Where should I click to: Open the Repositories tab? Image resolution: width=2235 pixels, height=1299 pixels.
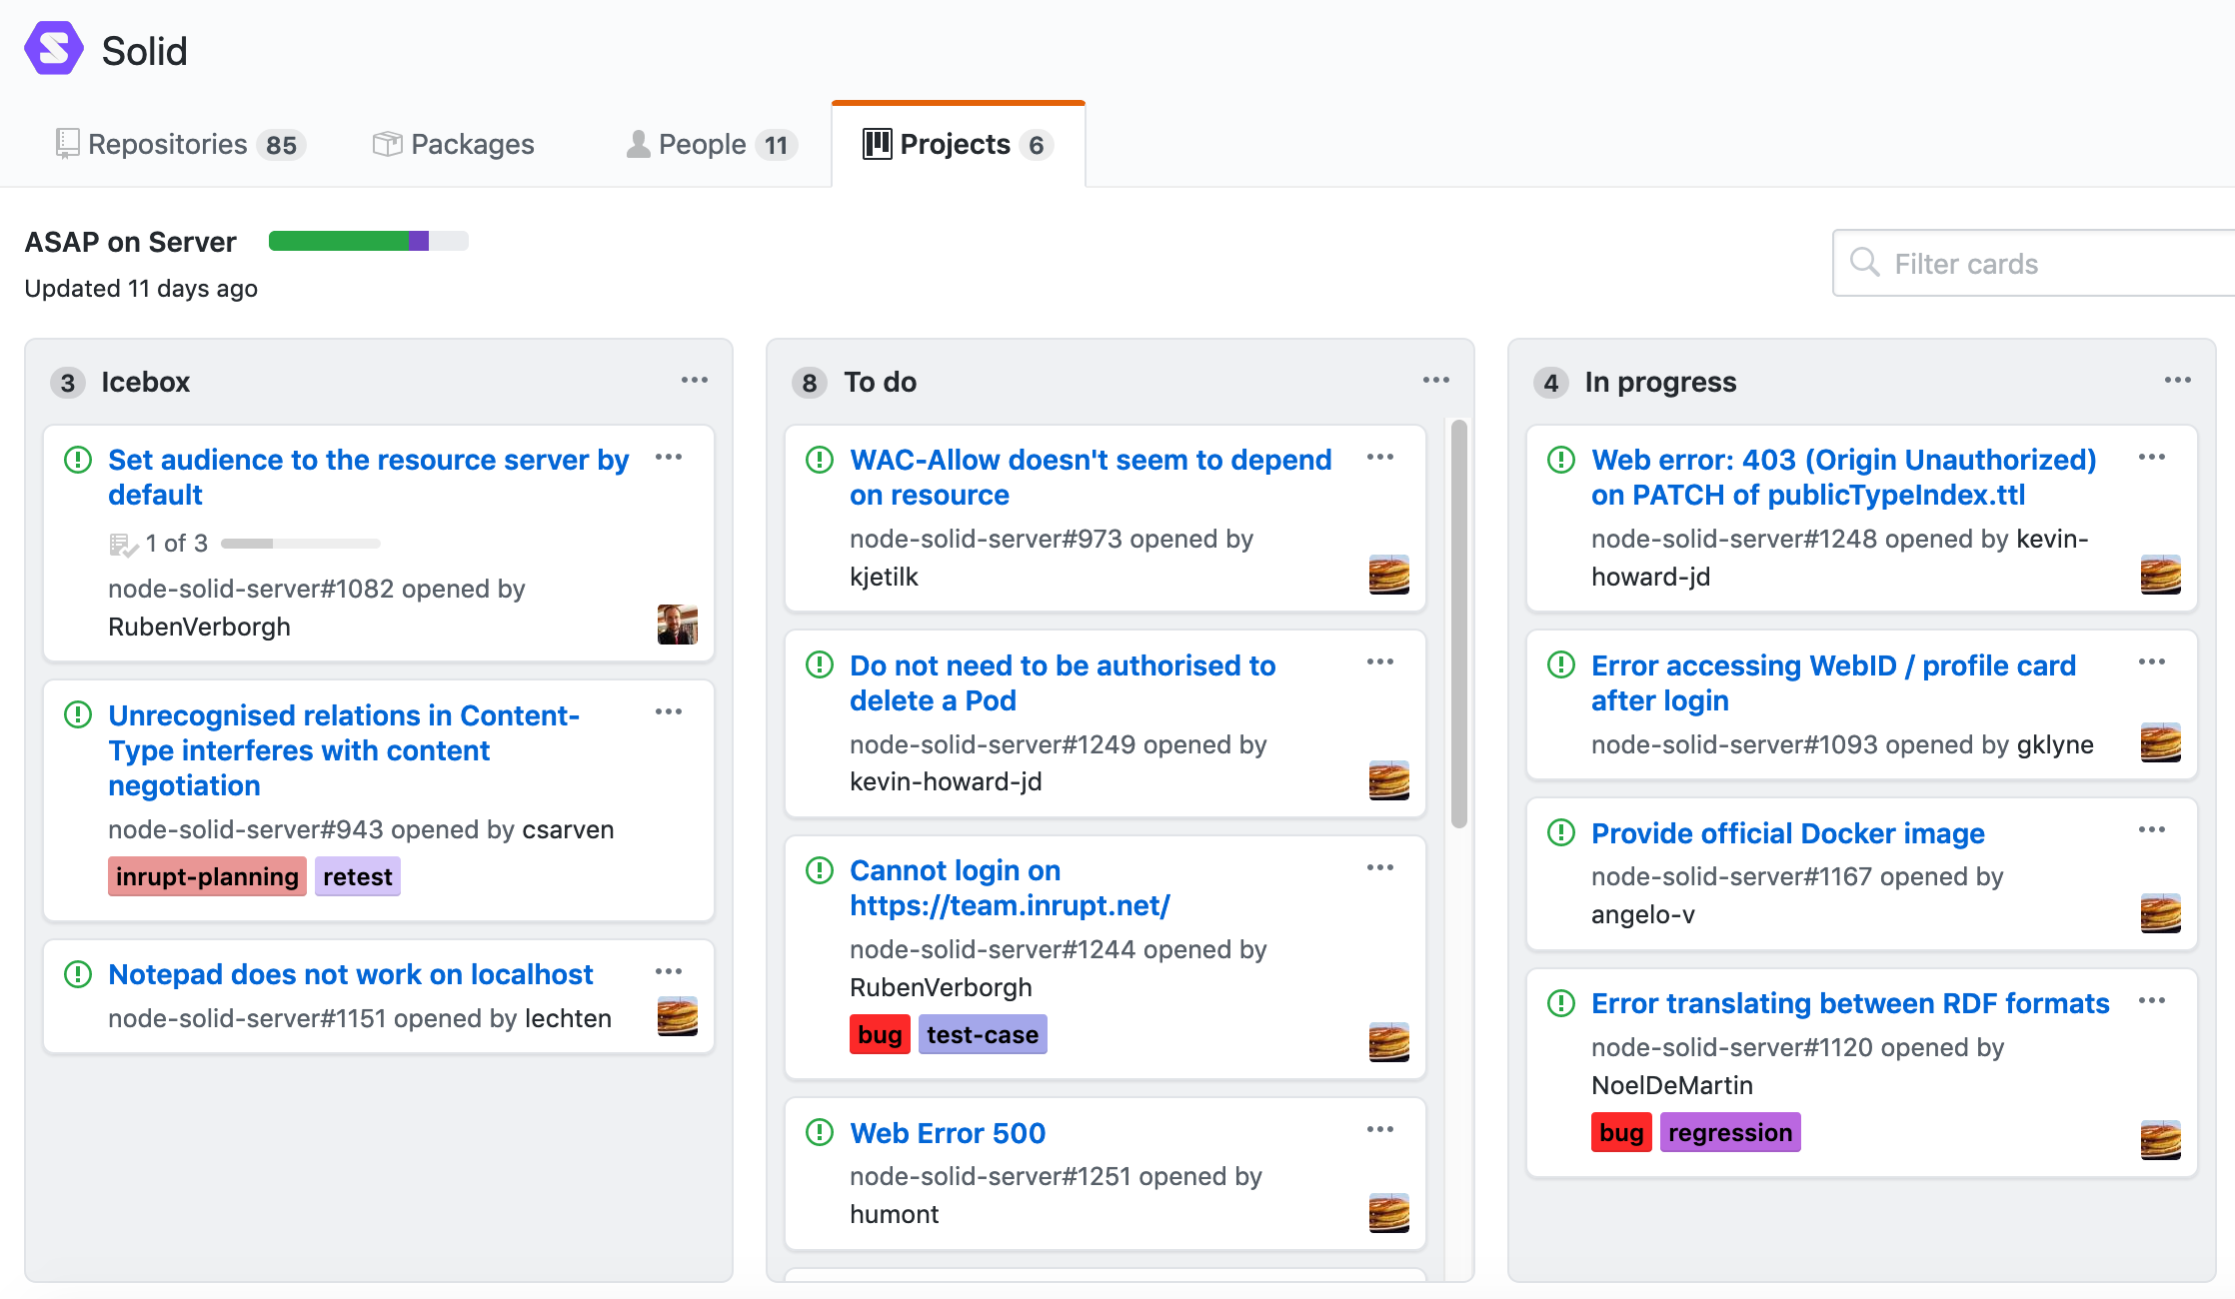click(180, 144)
